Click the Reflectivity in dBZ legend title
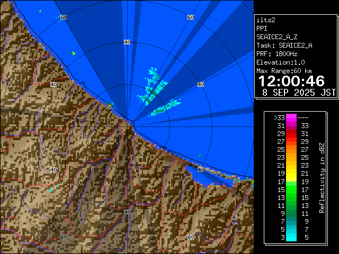339x254 pixels. (322, 177)
